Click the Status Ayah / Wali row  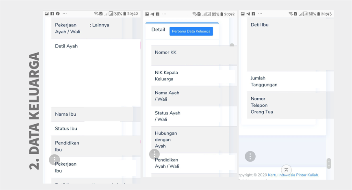[194, 116]
